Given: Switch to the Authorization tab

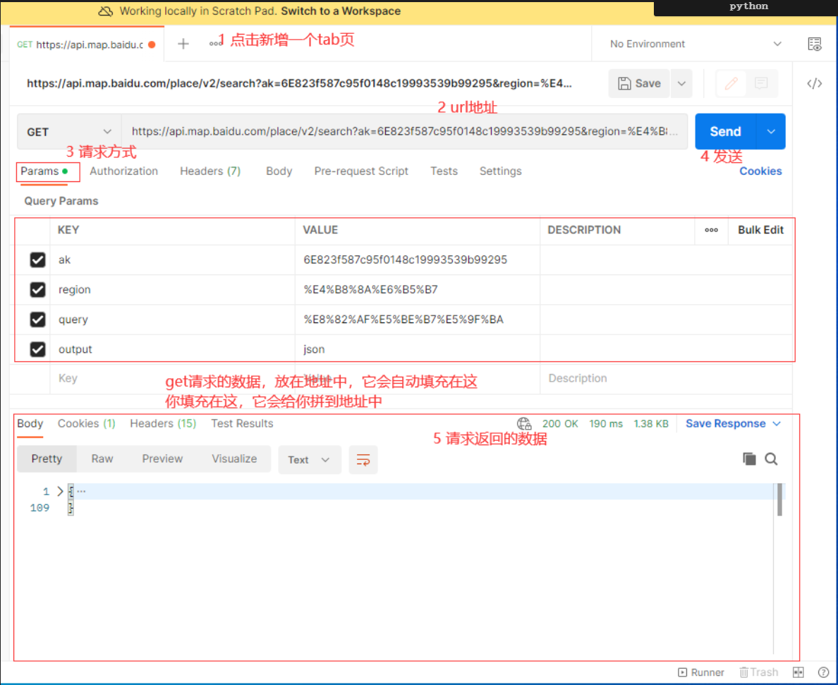Looking at the screenshot, I should [x=123, y=171].
